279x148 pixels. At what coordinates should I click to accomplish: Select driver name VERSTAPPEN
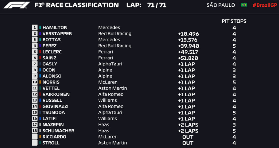[57, 34]
